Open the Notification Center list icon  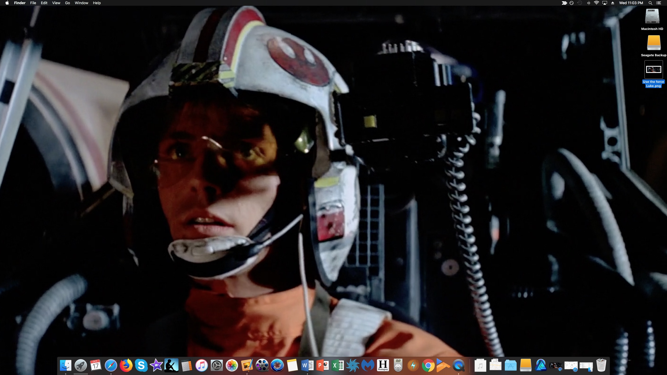[659, 3]
